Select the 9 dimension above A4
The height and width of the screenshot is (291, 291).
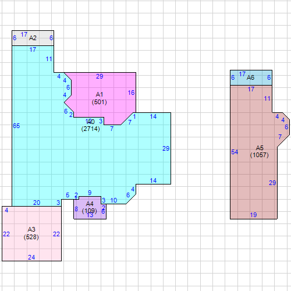coord(90,193)
